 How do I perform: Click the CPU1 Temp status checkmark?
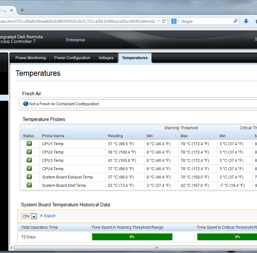pyautogui.click(x=29, y=143)
